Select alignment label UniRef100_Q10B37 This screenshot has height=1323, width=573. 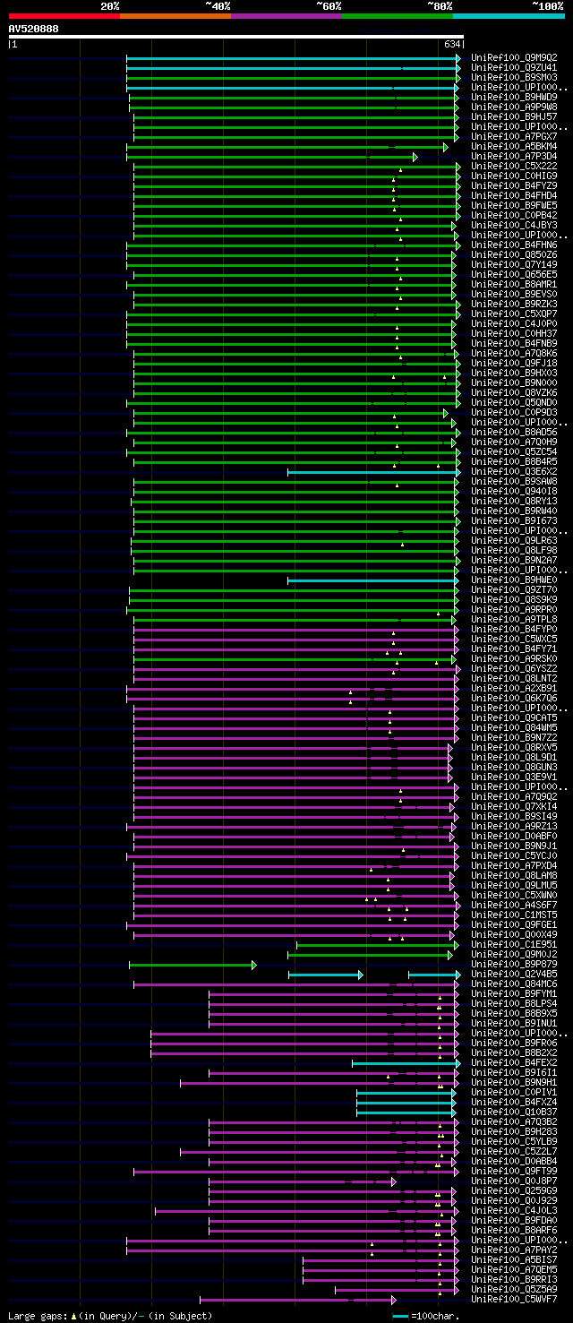click(x=514, y=1113)
